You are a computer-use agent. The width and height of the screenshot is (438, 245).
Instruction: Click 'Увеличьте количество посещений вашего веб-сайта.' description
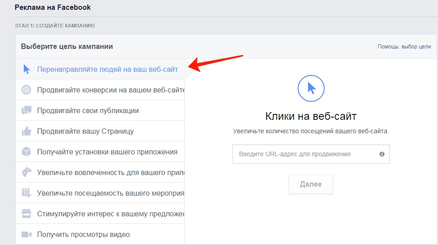point(311,131)
